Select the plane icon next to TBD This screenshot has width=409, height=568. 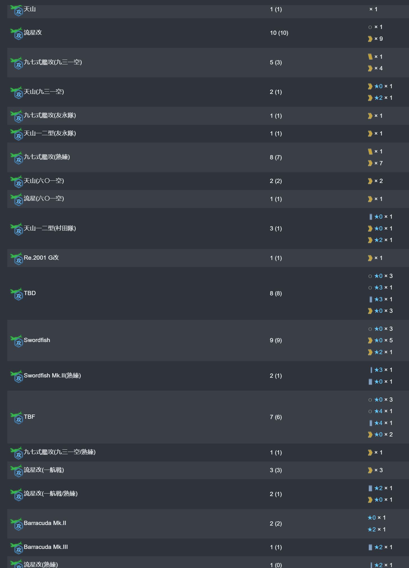tap(17, 294)
